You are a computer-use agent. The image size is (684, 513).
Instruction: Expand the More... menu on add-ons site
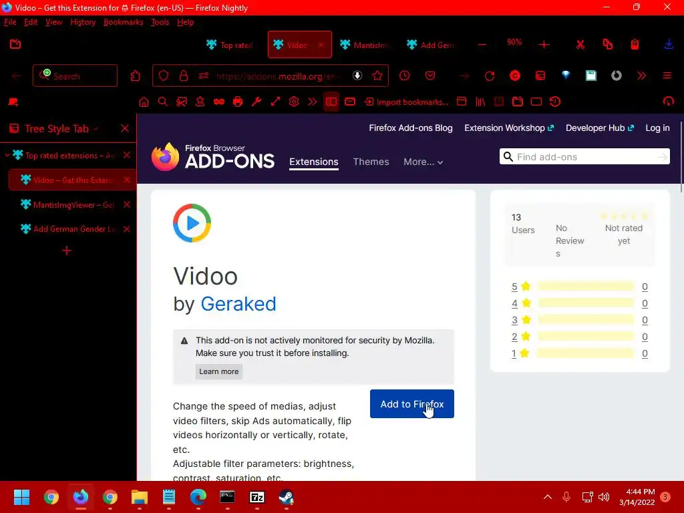tap(423, 162)
